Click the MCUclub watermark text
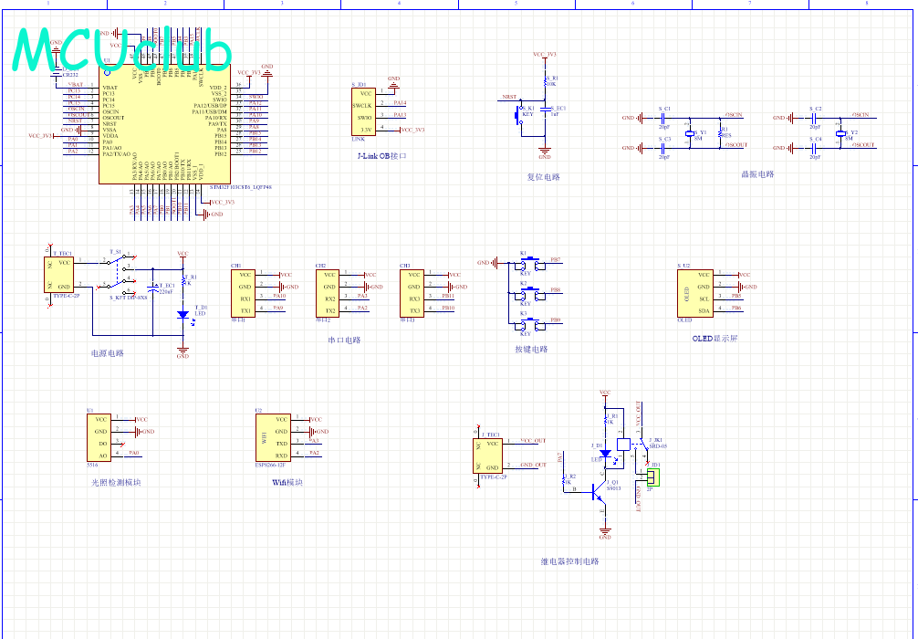This screenshot has height=639, width=918. (121, 49)
